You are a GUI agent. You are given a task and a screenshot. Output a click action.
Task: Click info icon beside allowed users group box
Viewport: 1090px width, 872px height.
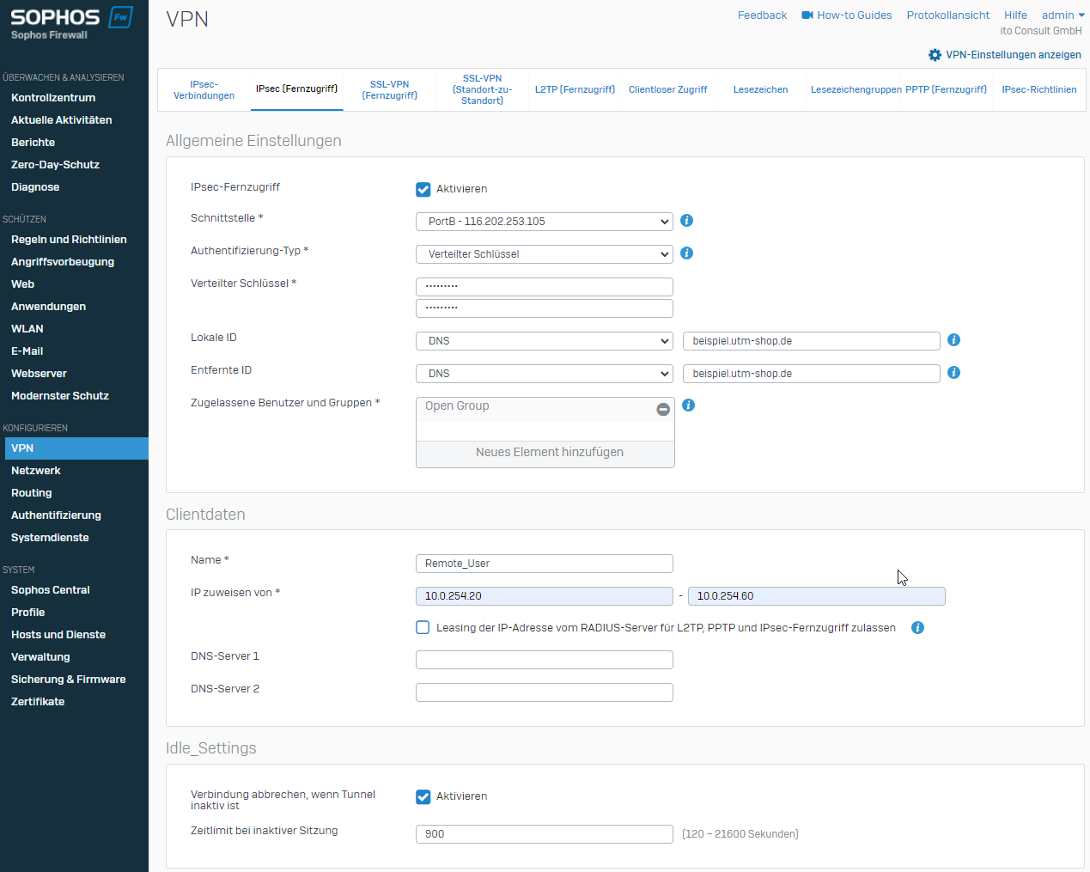(x=688, y=406)
